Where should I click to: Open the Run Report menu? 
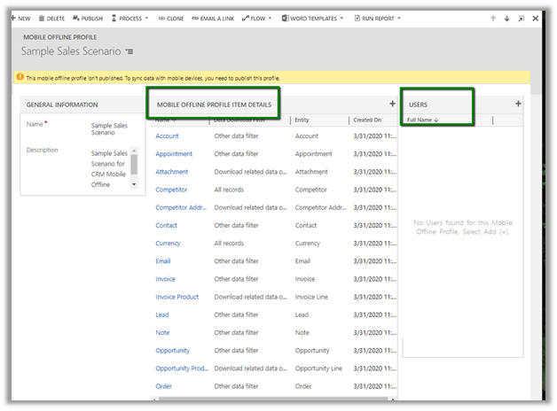coord(378,18)
